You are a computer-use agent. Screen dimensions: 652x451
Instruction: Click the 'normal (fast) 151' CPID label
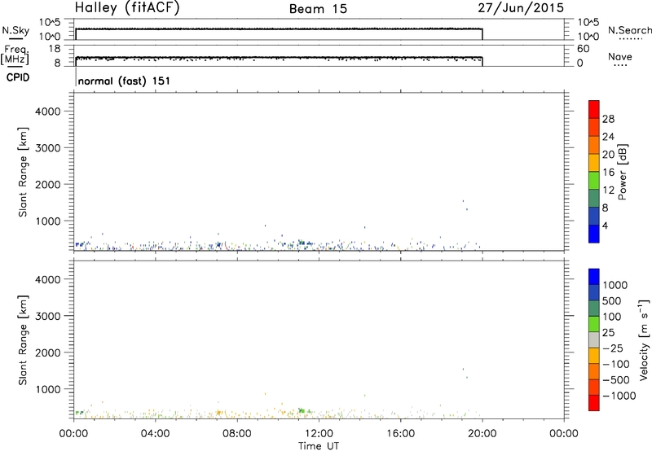[x=124, y=81]
